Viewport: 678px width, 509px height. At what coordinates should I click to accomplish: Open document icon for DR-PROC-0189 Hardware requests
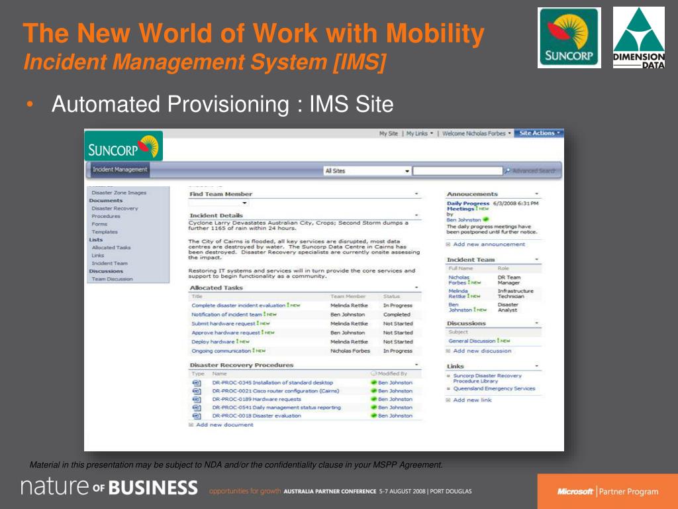click(x=196, y=399)
